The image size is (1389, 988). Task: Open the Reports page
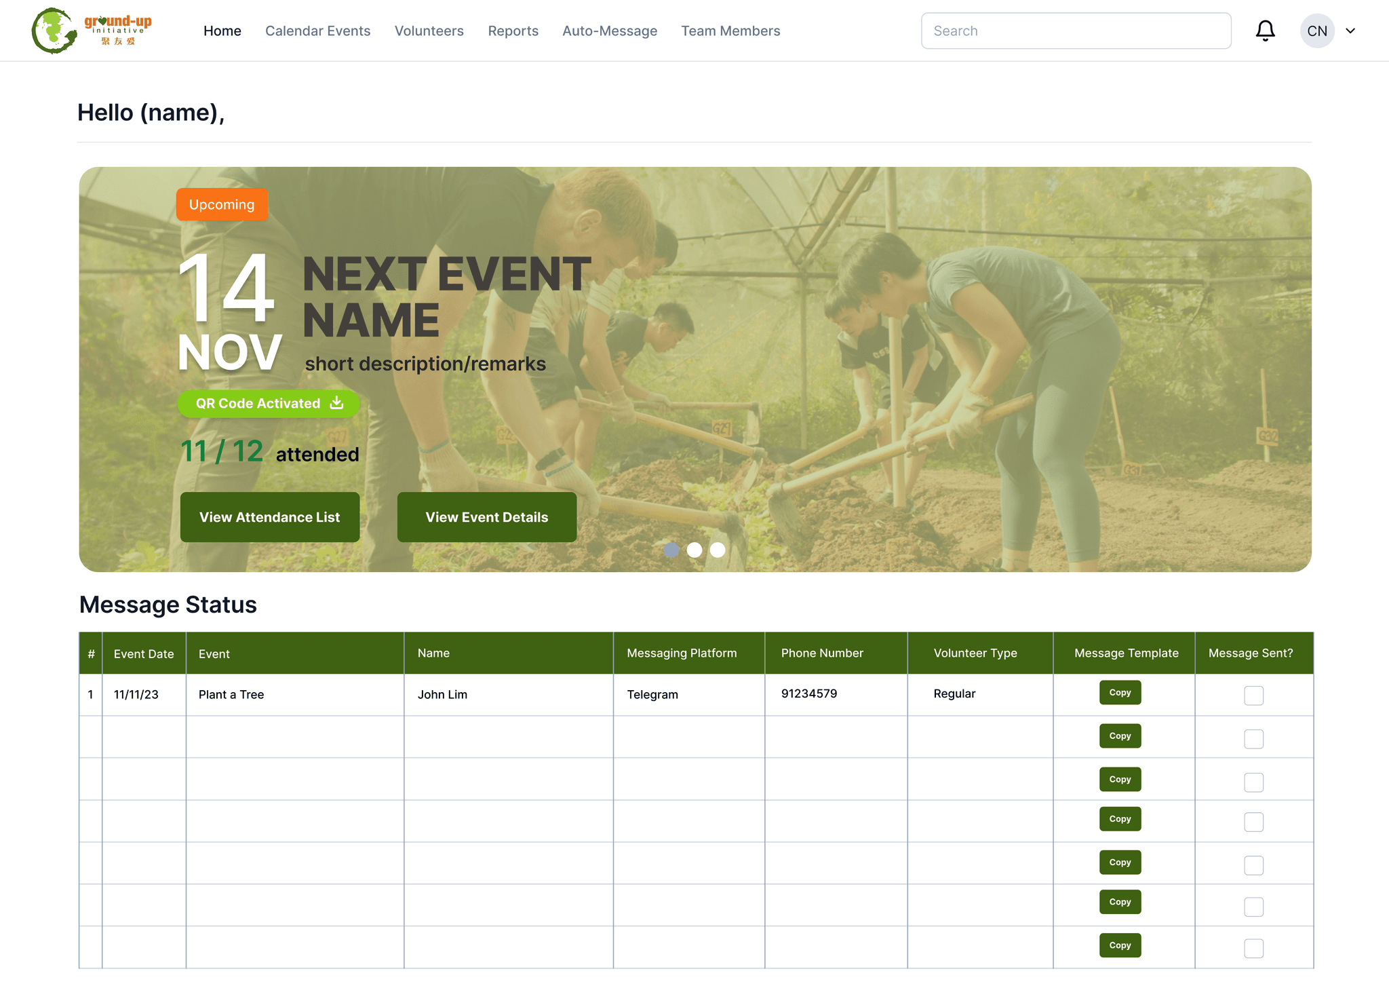tap(513, 31)
